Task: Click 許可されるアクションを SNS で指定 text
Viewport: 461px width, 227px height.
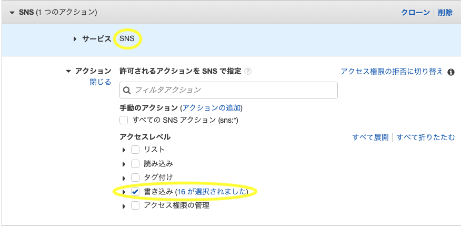Action: pyautogui.click(x=181, y=71)
